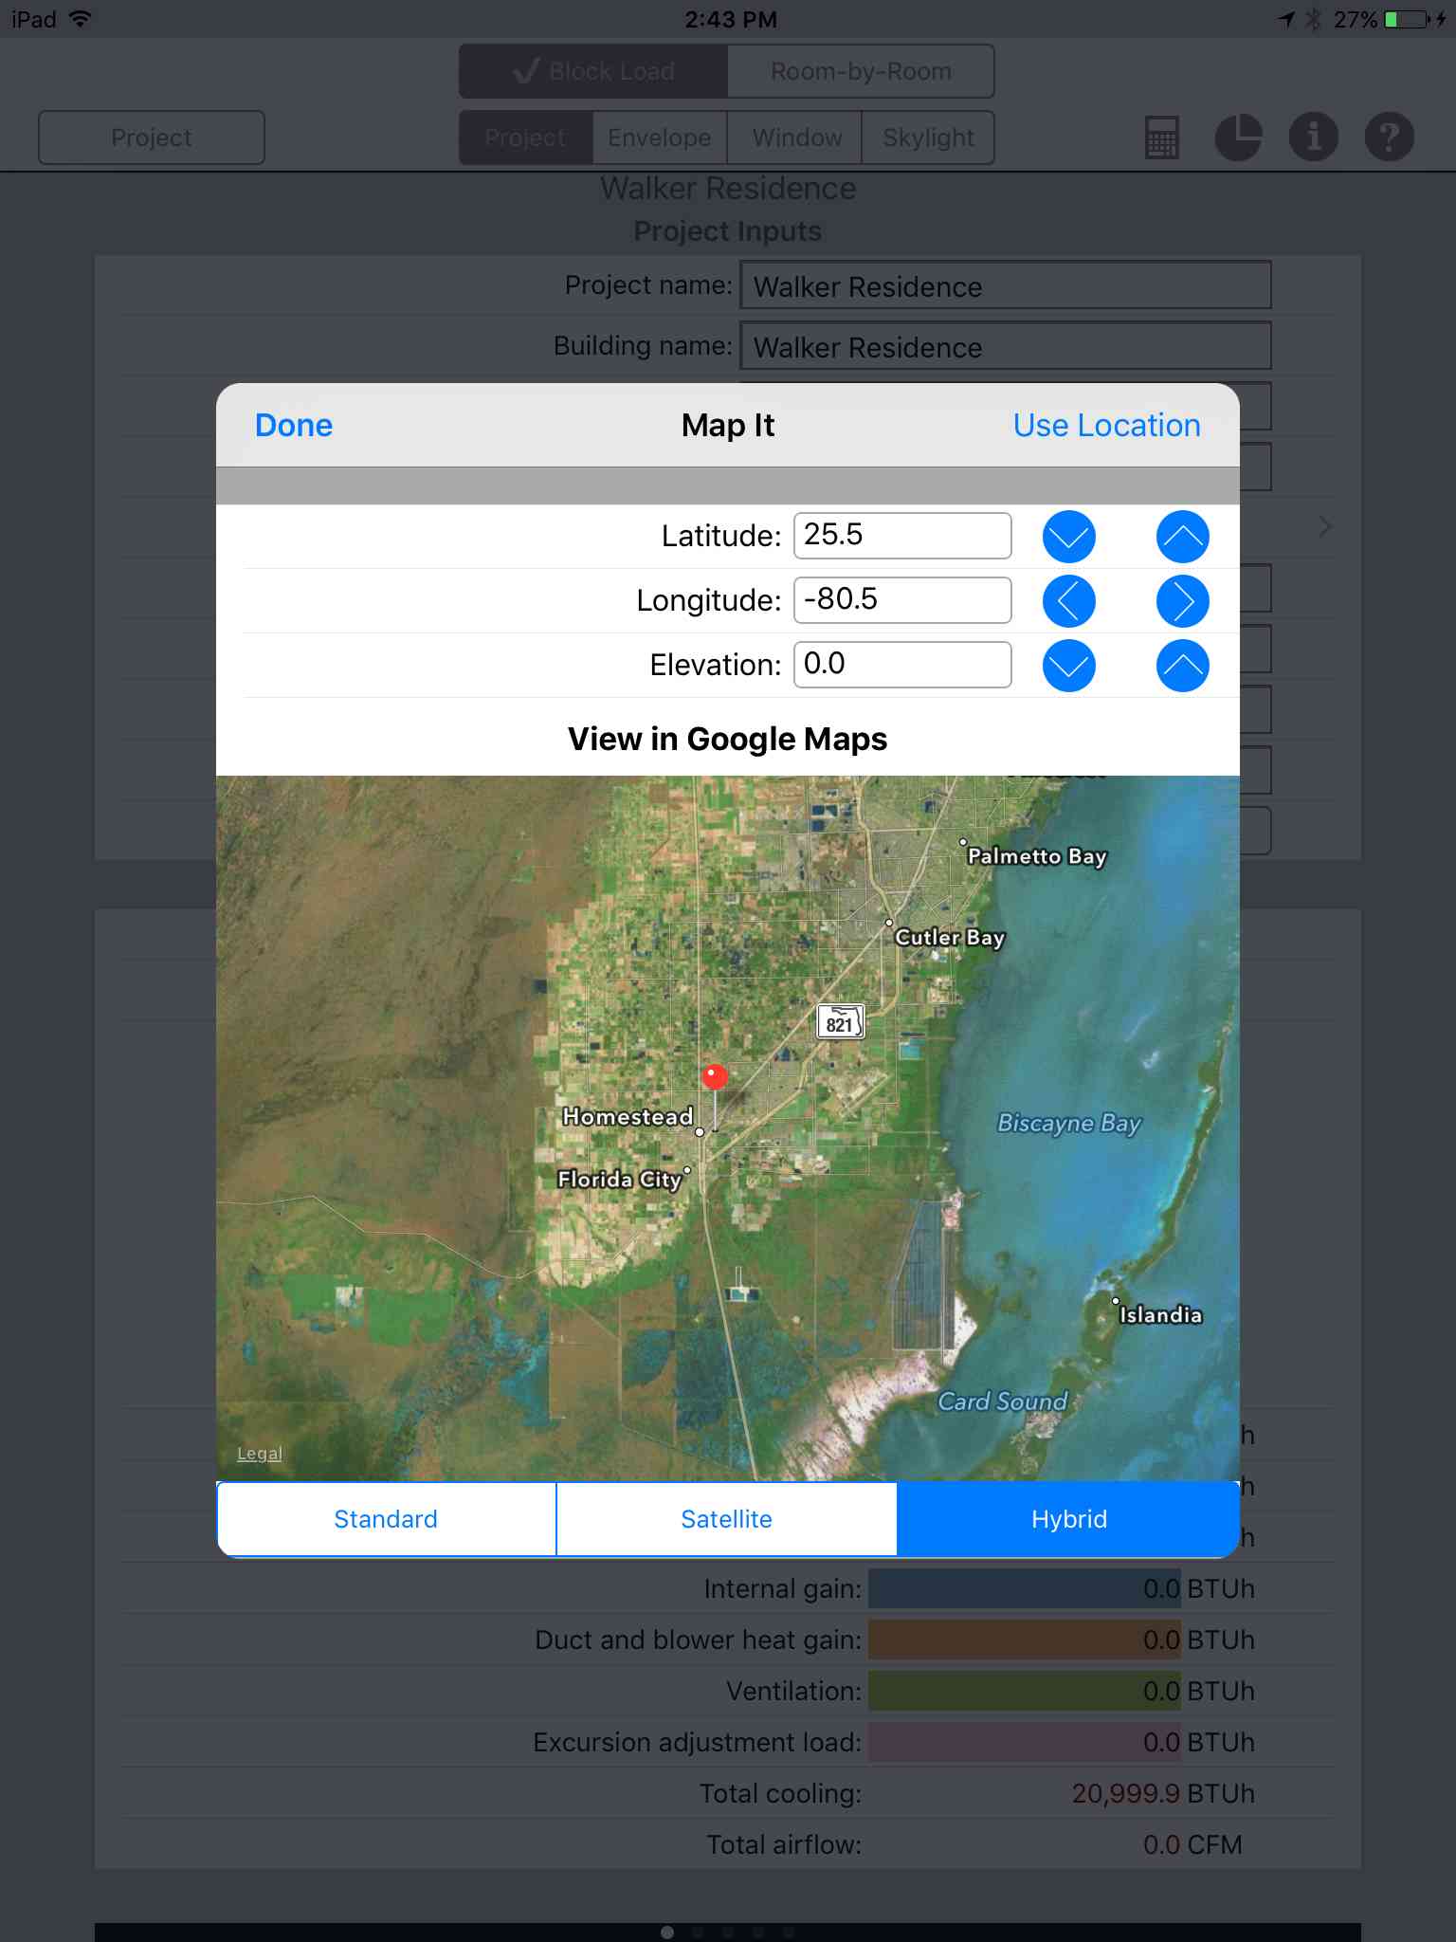Switch map to Satellite view
Viewport: 1456px width, 1942px height.
pos(726,1519)
